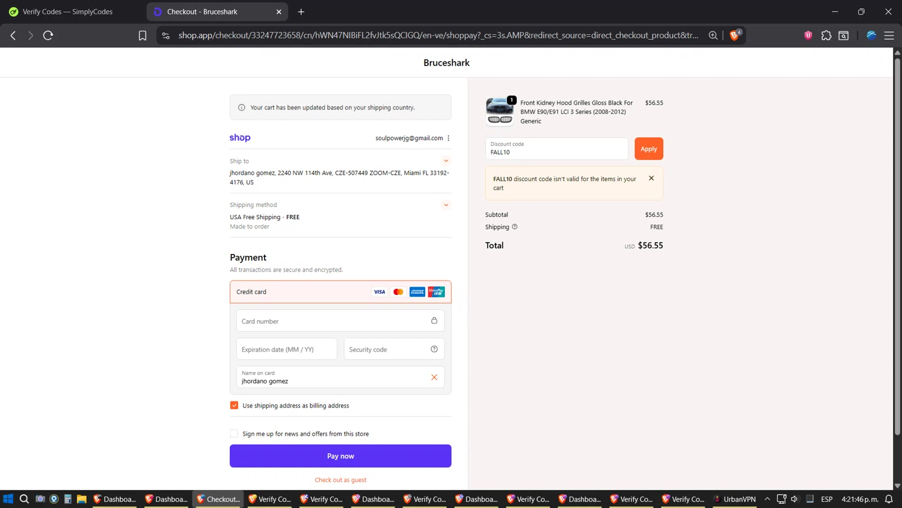Image resolution: width=902 pixels, height=508 pixels.
Task: Check sign me up for news checkbox
Action: pos(235,434)
